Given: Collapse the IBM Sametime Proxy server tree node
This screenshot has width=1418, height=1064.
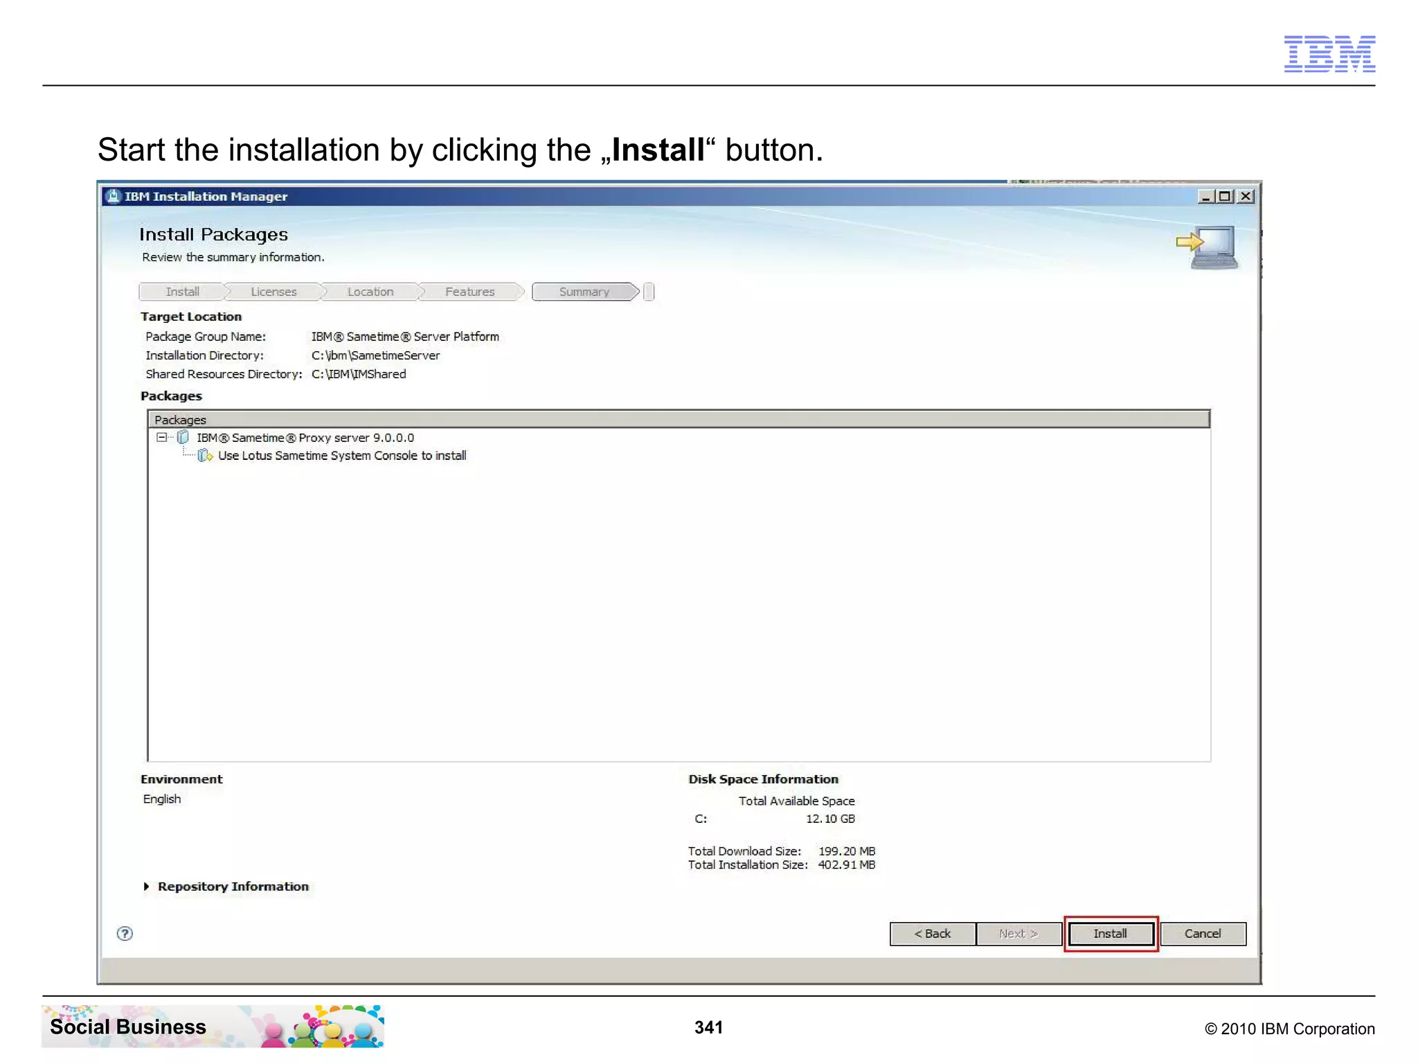Looking at the screenshot, I should click(161, 437).
